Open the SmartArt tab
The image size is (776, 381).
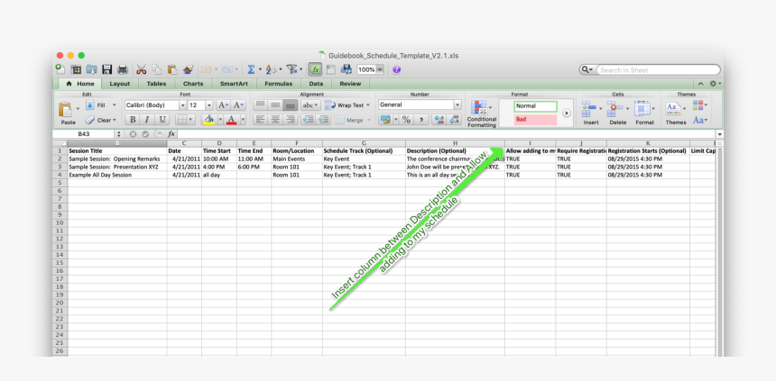234,84
